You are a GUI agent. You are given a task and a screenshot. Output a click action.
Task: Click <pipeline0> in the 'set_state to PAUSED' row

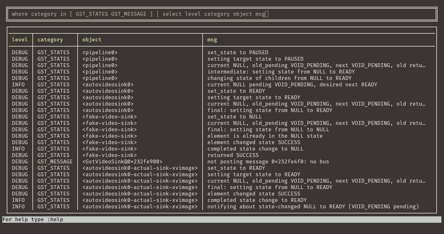(100, 53)
